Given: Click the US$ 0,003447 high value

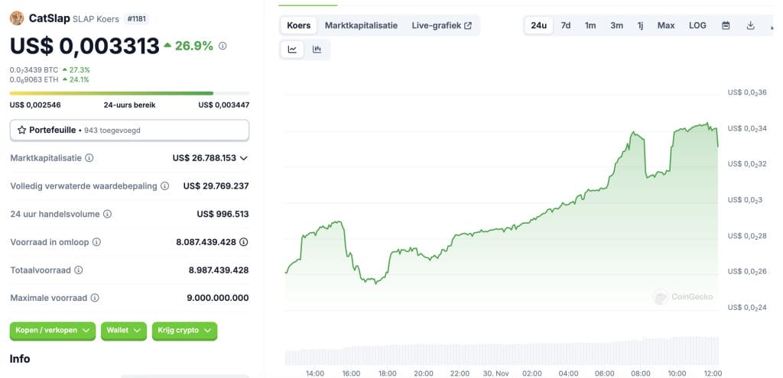Looking at the screenshot, I should [224, 105].
